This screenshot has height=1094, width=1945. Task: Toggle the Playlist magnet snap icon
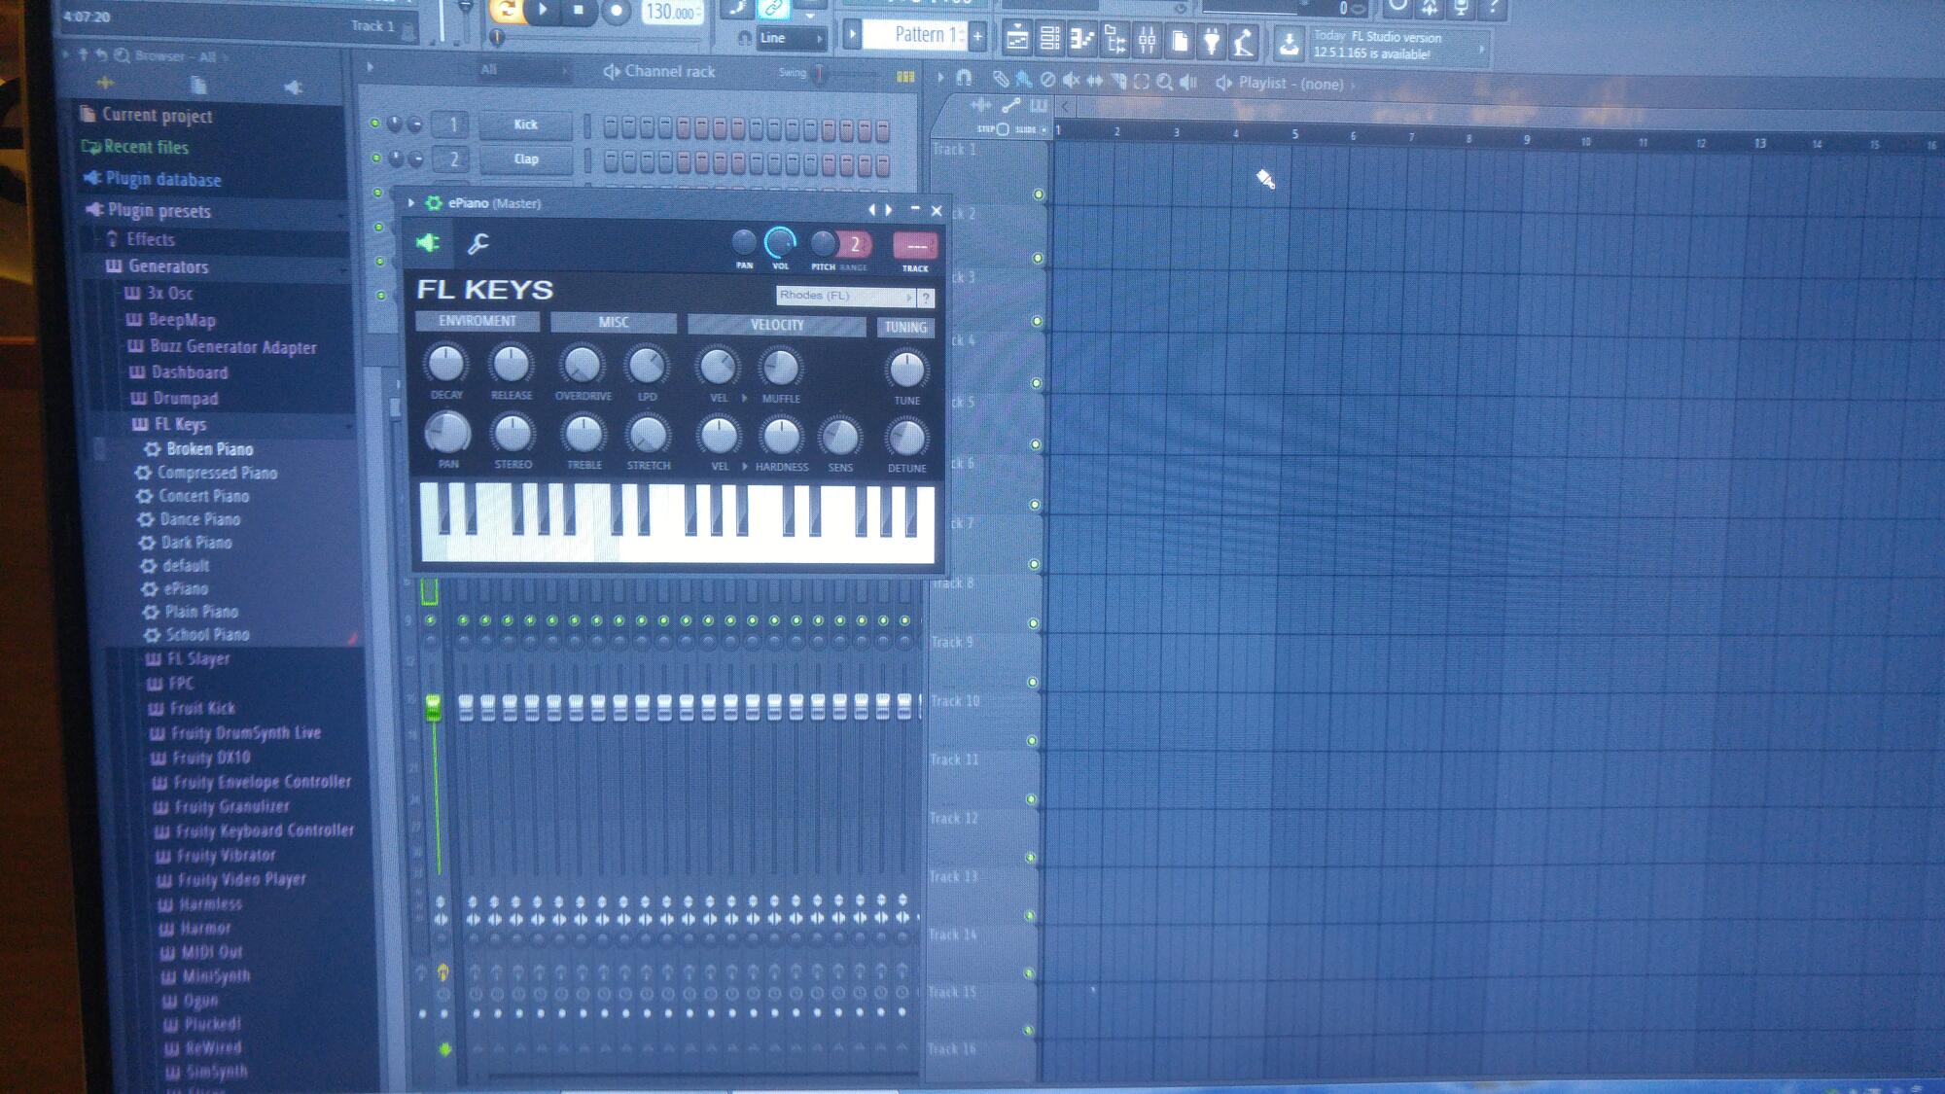(x=964, y=78)
